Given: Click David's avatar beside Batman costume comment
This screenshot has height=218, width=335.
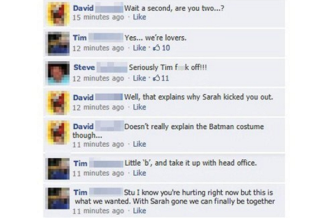Looking at the screenshot, I should click(59, 133).
